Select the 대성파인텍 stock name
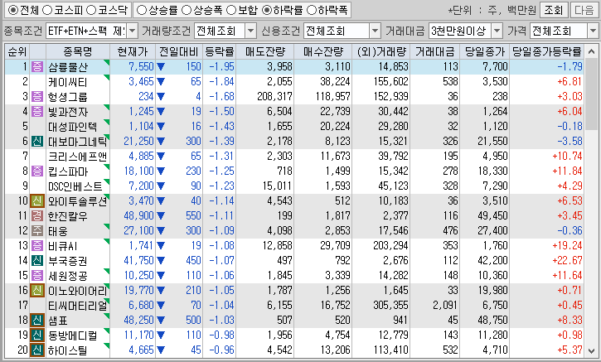Screen dimensions: 601x362 click(72, 127)
